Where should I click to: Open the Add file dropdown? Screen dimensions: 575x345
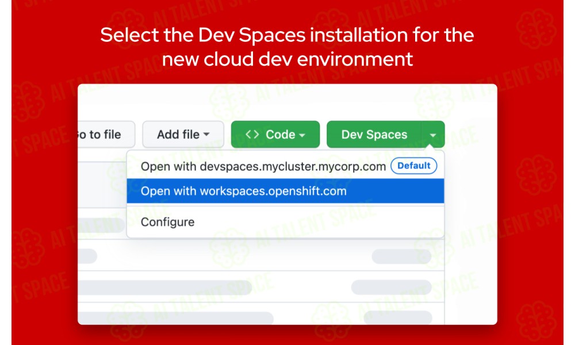(x=183, y=135)
